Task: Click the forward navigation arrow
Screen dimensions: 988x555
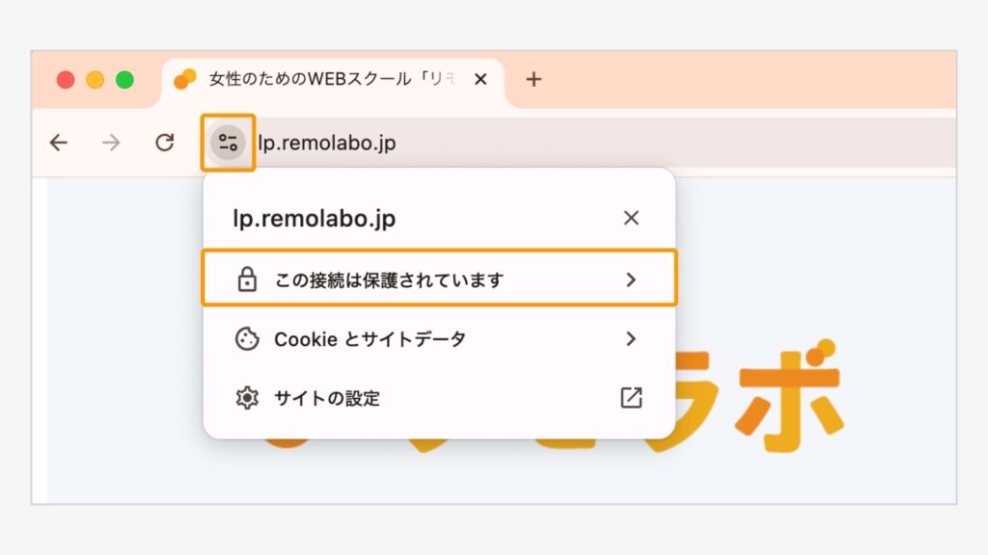Action: pos(112,143)
